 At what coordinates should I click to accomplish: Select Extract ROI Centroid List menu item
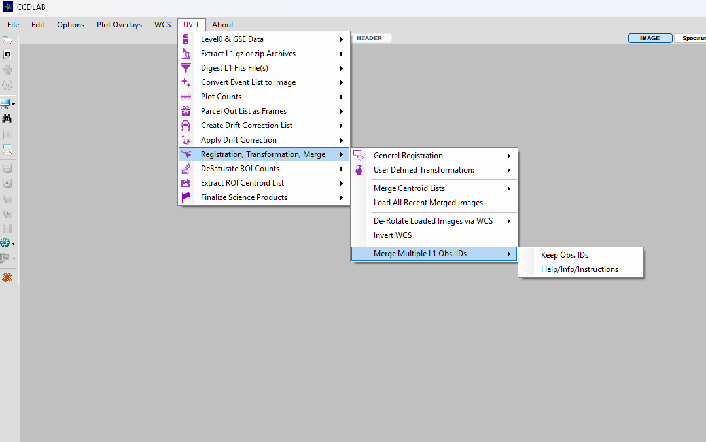tap(264, 183)
